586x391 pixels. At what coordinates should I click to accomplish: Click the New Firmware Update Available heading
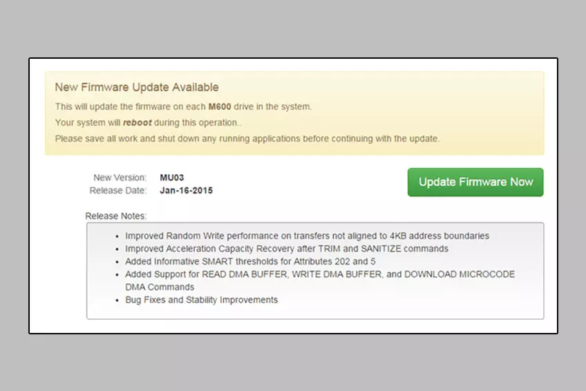tap(137, 88)
